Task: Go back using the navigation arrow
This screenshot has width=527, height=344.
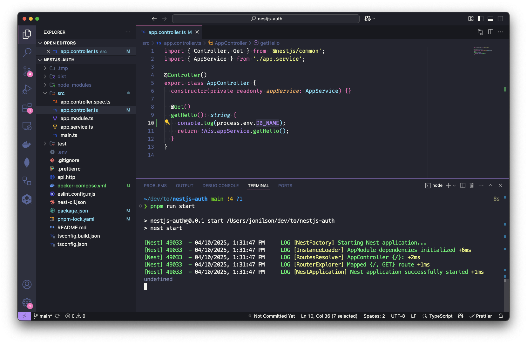Action: tap(154, 19)
